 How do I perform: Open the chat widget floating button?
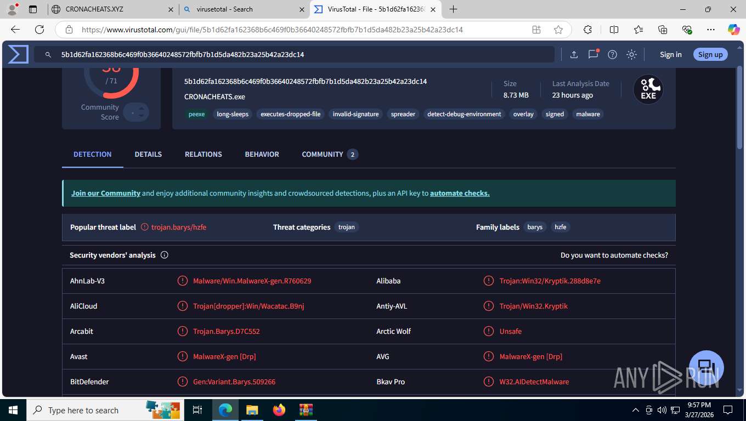point(707,368)
